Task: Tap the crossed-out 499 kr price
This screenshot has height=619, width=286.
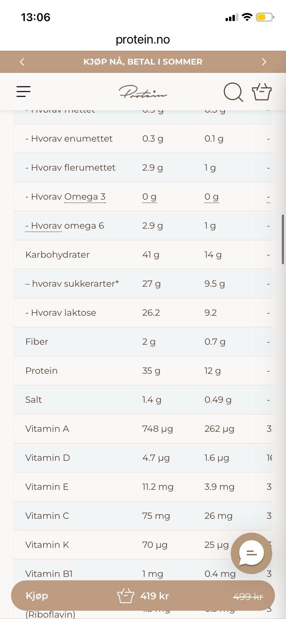Action: tap(248, 597)
